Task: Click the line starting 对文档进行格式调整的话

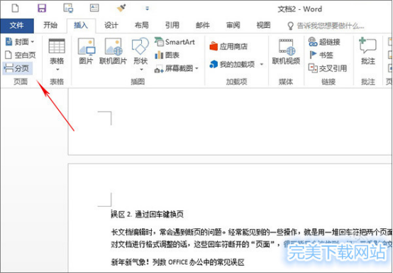Action: pyautogui.click(x=251, y=244)
